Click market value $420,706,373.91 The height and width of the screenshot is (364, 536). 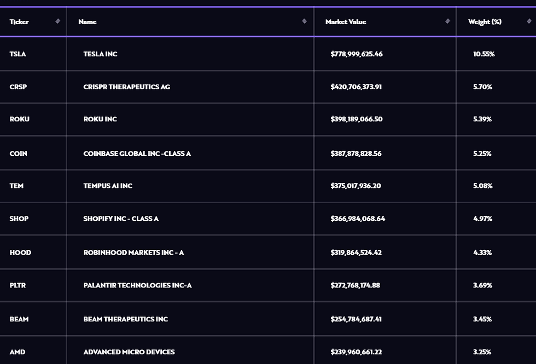[356, 87]
